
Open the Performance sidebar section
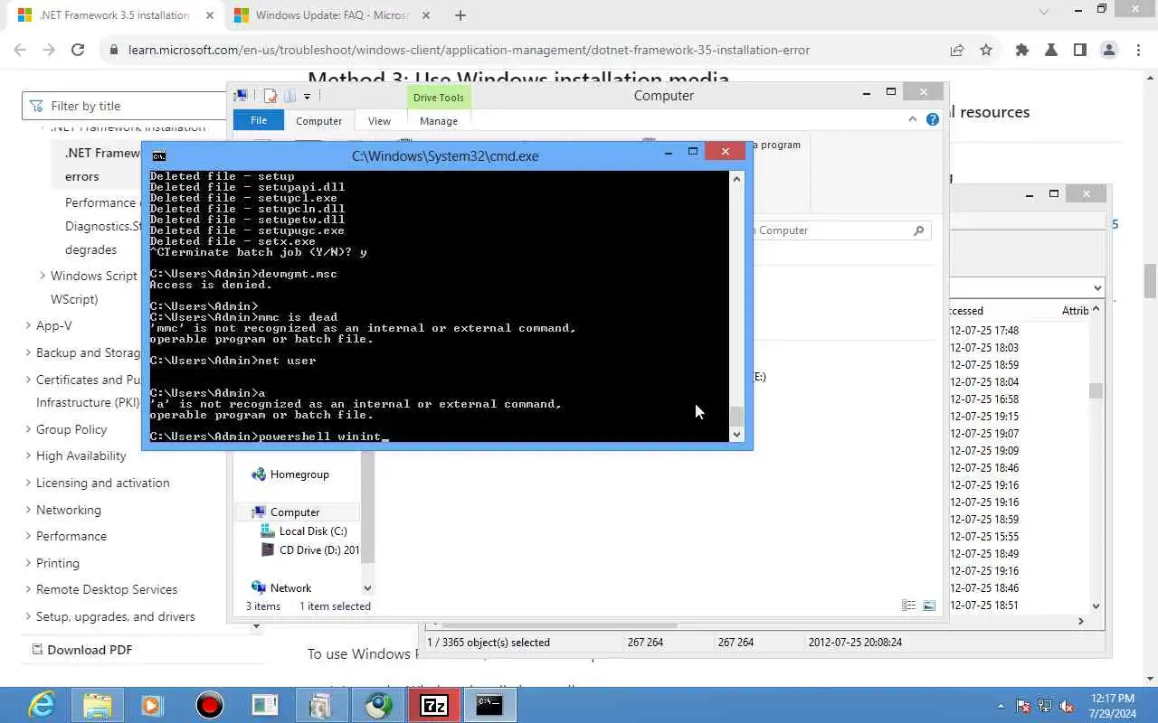click(71, 536)
